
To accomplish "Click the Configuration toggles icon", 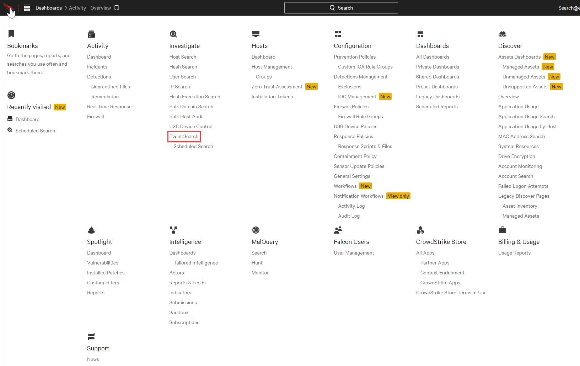I will pyautogui.click(x=338, y=34).
